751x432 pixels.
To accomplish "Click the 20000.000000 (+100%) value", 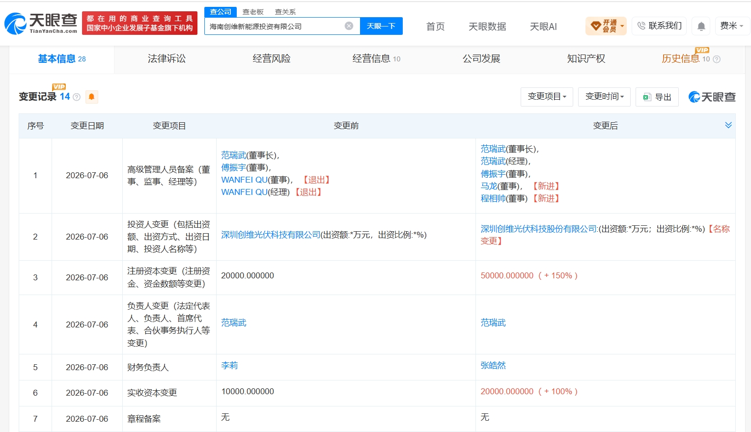I will [x=529, y=391].
